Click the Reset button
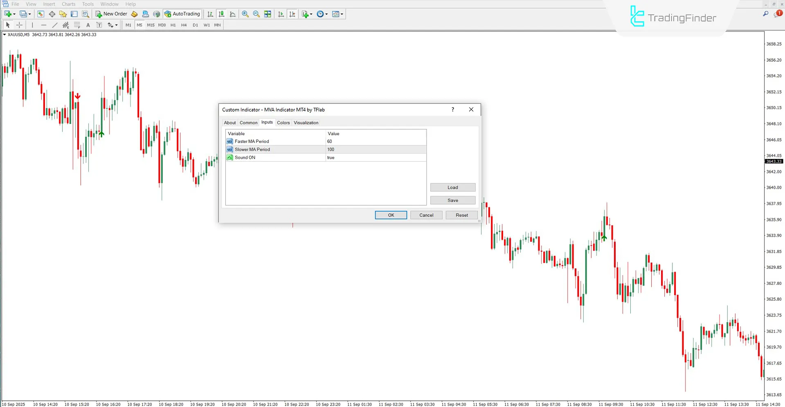 point(461,215)
